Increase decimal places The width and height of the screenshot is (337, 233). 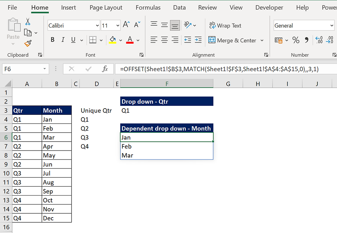click(319, 40)
